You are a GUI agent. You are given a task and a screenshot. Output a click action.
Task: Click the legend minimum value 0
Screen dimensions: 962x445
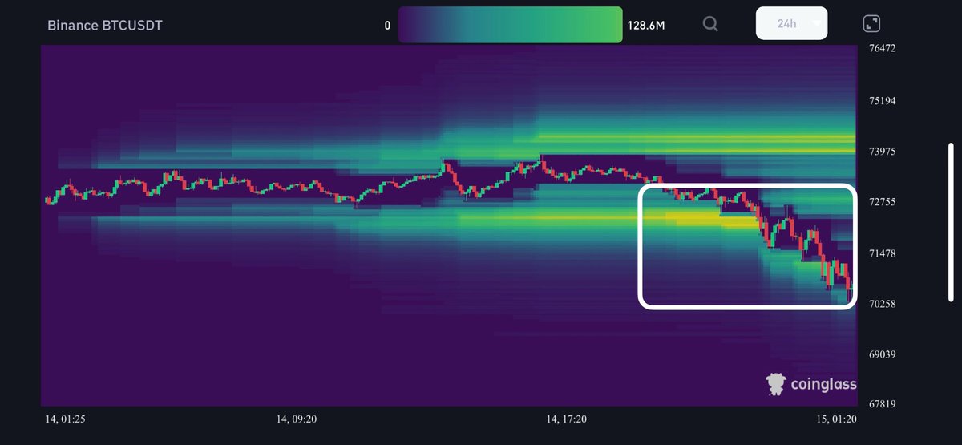point(387,26)
